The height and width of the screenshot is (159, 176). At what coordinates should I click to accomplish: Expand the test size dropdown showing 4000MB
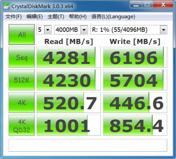tap(84, 30)
